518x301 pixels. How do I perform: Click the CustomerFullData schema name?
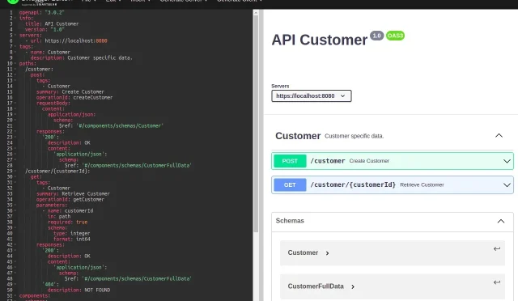click(x=316, y=286)
